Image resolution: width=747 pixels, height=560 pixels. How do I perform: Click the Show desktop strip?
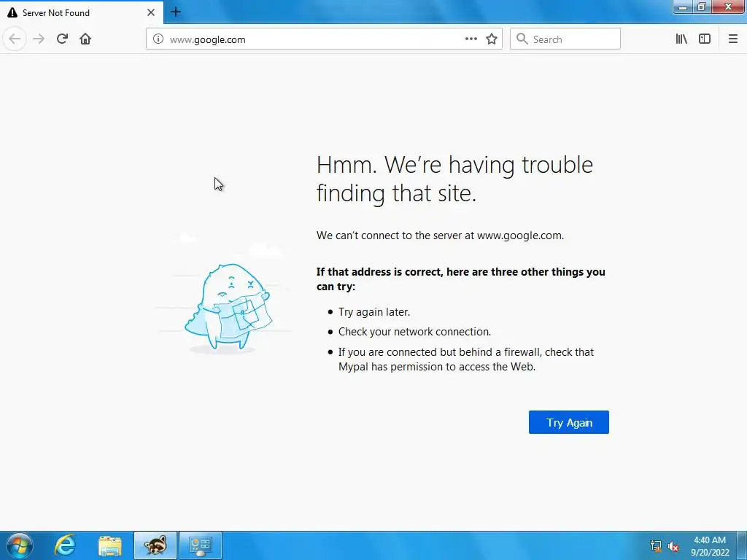(x=741, y=545)
